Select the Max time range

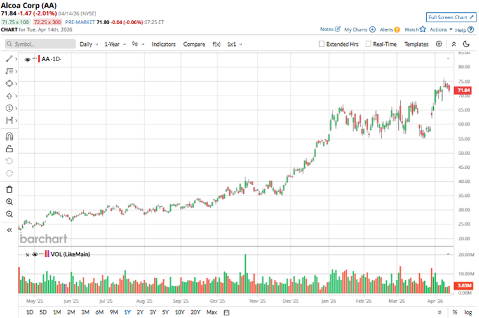click(211, 312)
